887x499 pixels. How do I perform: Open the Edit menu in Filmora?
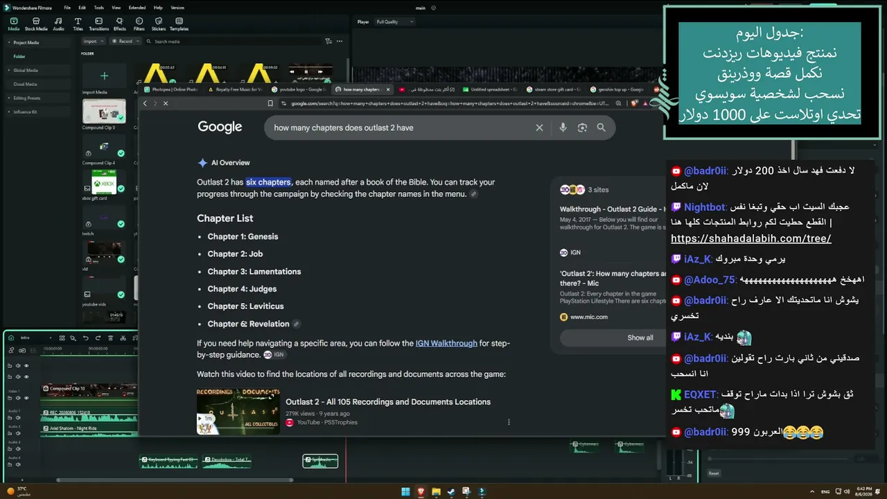point(82,8)
